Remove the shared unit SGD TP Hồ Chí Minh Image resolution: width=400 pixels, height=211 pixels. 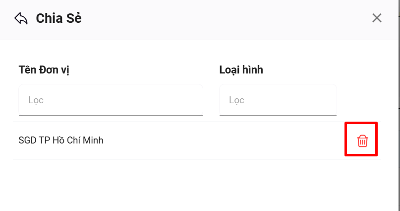click(x=362, y=141)
